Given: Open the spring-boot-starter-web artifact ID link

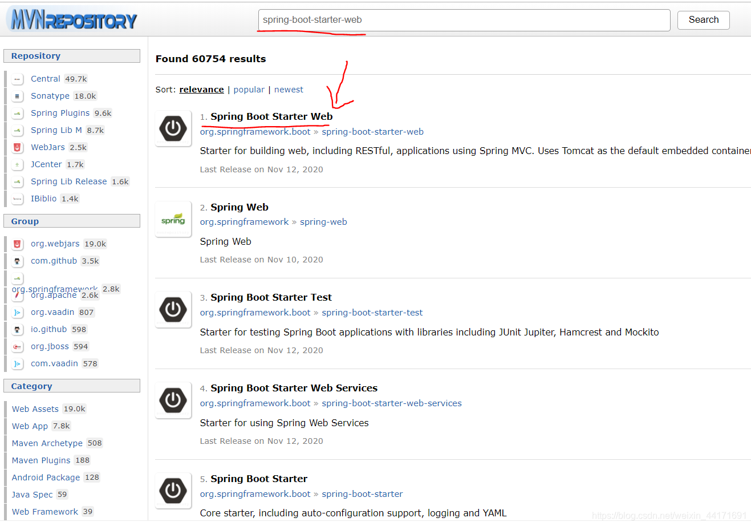Looking at the screenshot, I should click(372, 132).
